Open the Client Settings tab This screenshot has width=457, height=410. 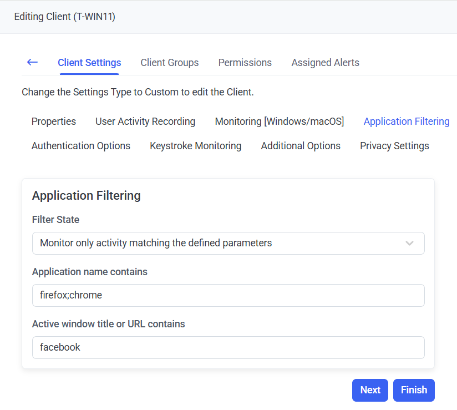(x=89, y=63)
